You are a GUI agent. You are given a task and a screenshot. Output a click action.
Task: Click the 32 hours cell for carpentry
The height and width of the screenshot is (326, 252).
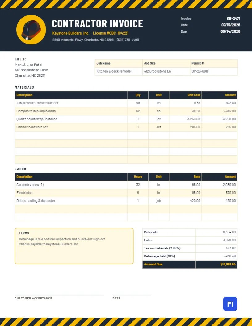click(138, 185)
